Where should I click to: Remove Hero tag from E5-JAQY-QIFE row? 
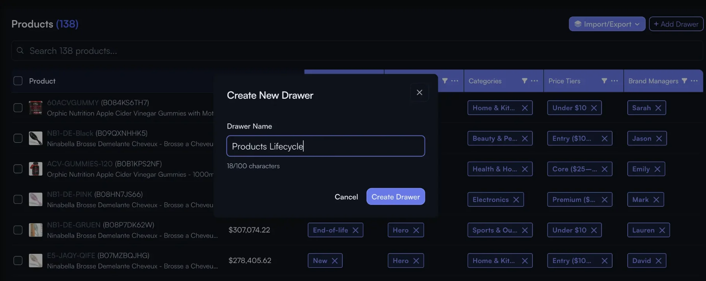click(416, 261)
